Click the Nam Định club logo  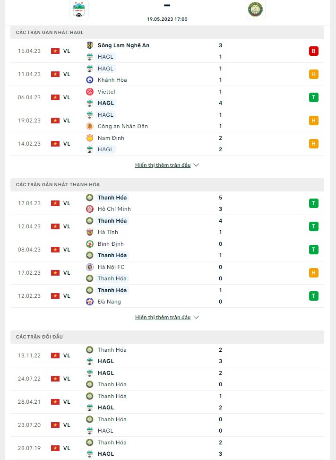pyautogui.click(x=89, y=138)
